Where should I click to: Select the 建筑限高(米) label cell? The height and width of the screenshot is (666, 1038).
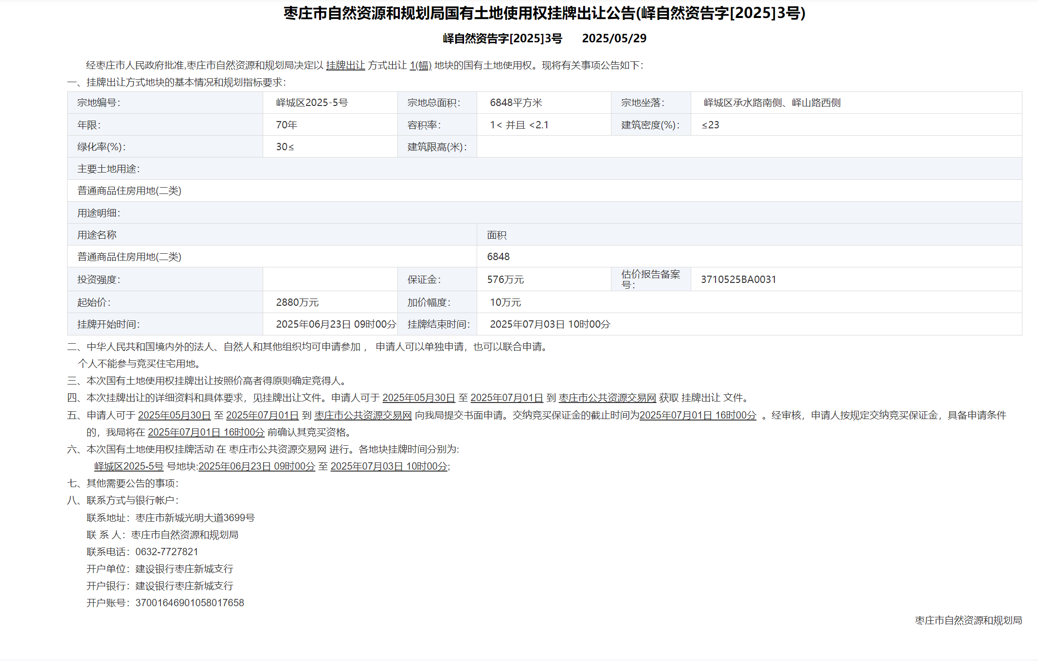[x=437, y=147]
